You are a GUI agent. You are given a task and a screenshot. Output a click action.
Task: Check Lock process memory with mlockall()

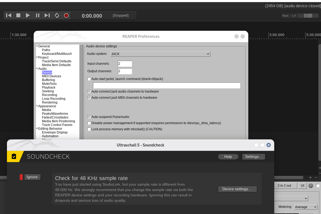pos(89,129)
